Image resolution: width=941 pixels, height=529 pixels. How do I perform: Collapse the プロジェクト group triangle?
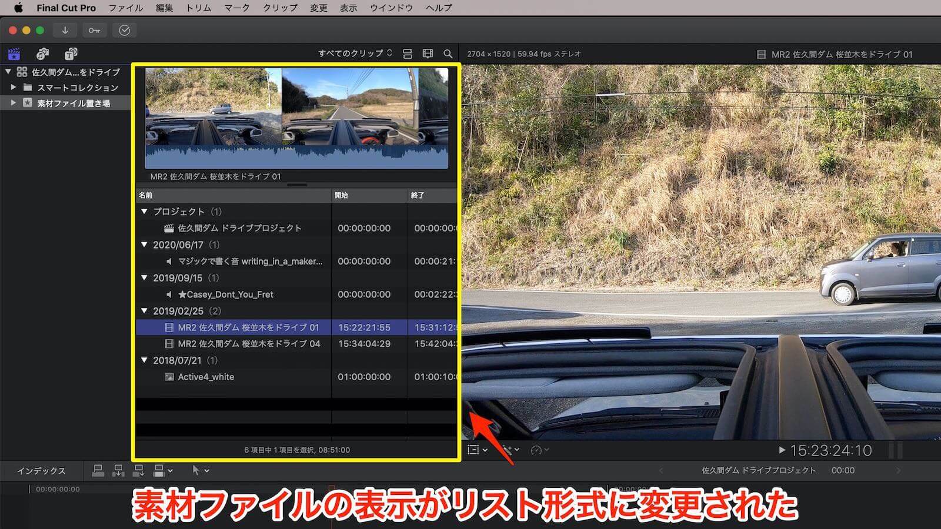(145, 211)
